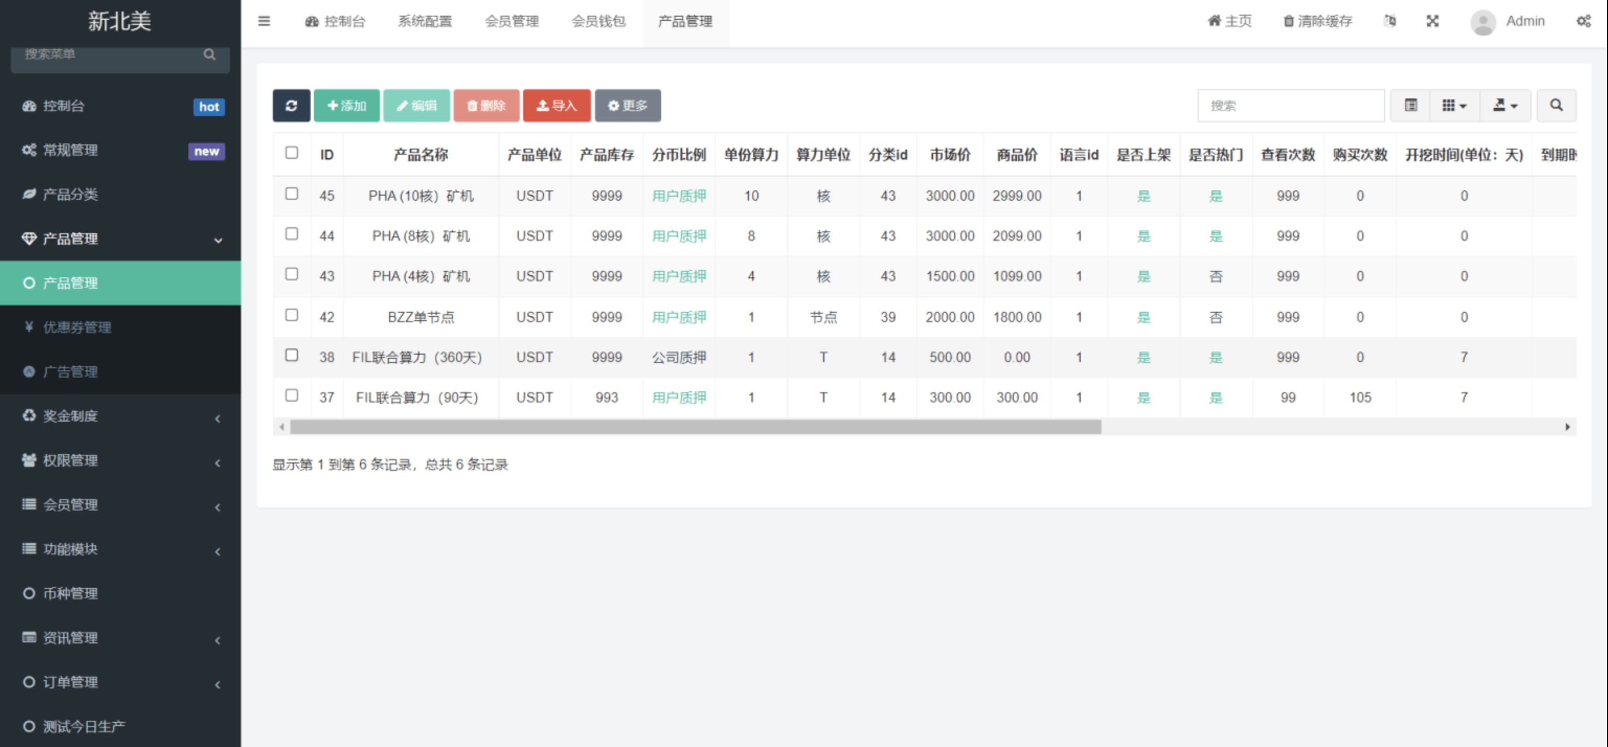Toggle the card view icon above the table

[1410, 106]
